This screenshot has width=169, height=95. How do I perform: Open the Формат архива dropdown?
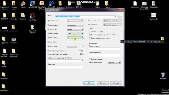pyautogui.click(x=75, y=21)
